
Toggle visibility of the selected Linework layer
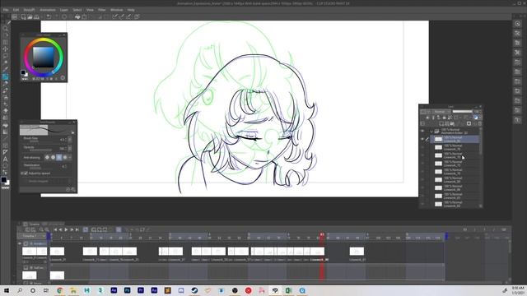pyautogui.click(x=422, y=139)
